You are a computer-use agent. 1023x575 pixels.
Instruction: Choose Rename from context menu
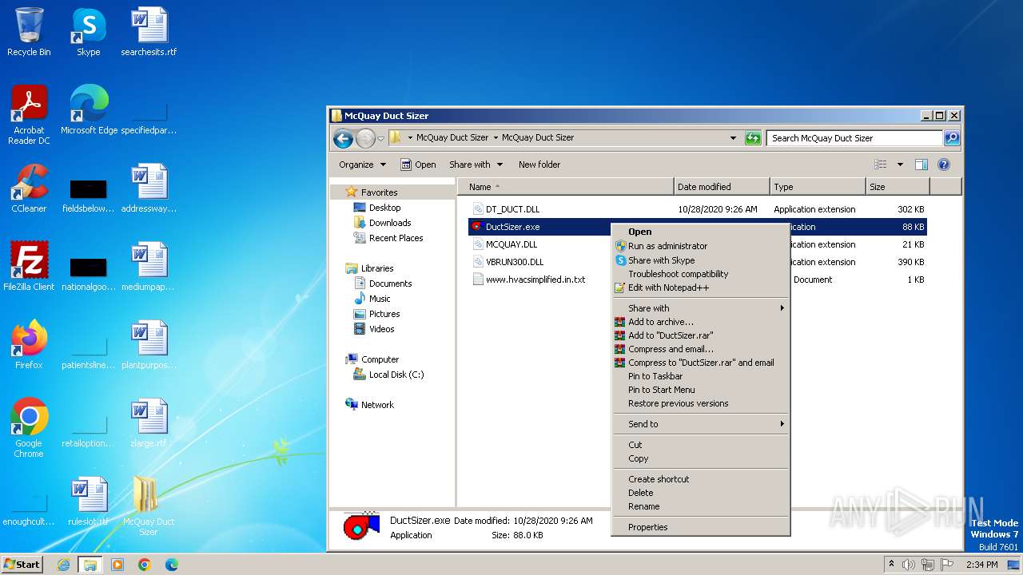701,506
